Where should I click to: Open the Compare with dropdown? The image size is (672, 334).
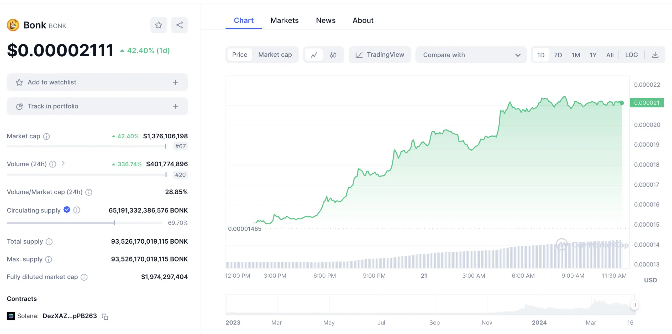click(x=471, y=55)
